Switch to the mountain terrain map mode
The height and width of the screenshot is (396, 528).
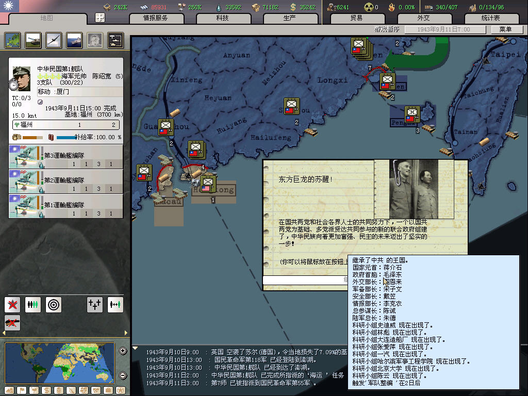pyautogui.click(x=9, y=390)
